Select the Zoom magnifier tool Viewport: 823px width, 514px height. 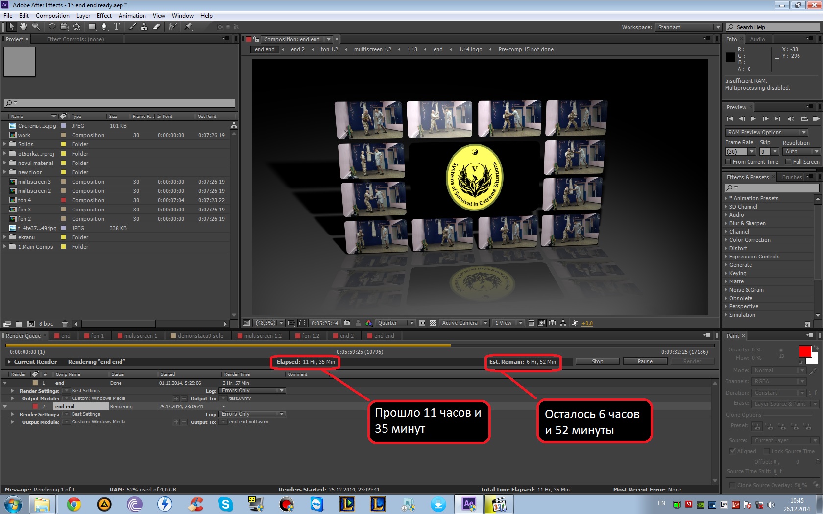point(36,27)
